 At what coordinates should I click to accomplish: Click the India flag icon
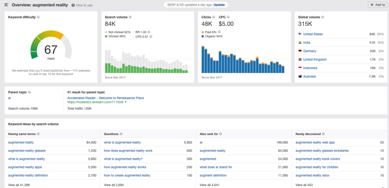[x=300, y=42]
